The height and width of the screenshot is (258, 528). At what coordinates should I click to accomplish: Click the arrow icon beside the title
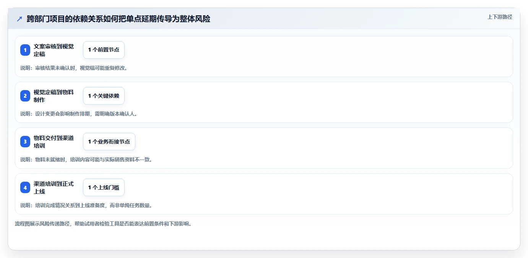click(19, 19)
